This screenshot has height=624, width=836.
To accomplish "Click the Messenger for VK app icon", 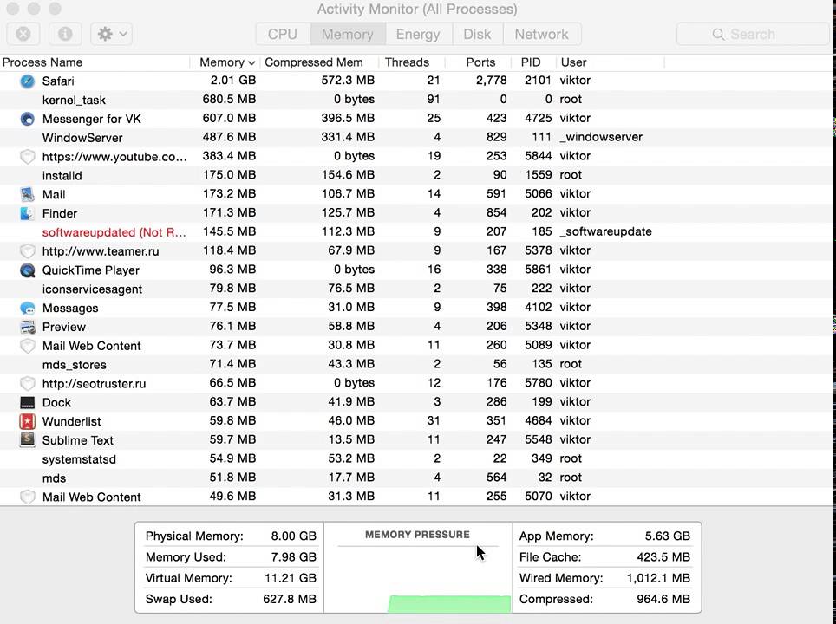I will click(27, 119).
